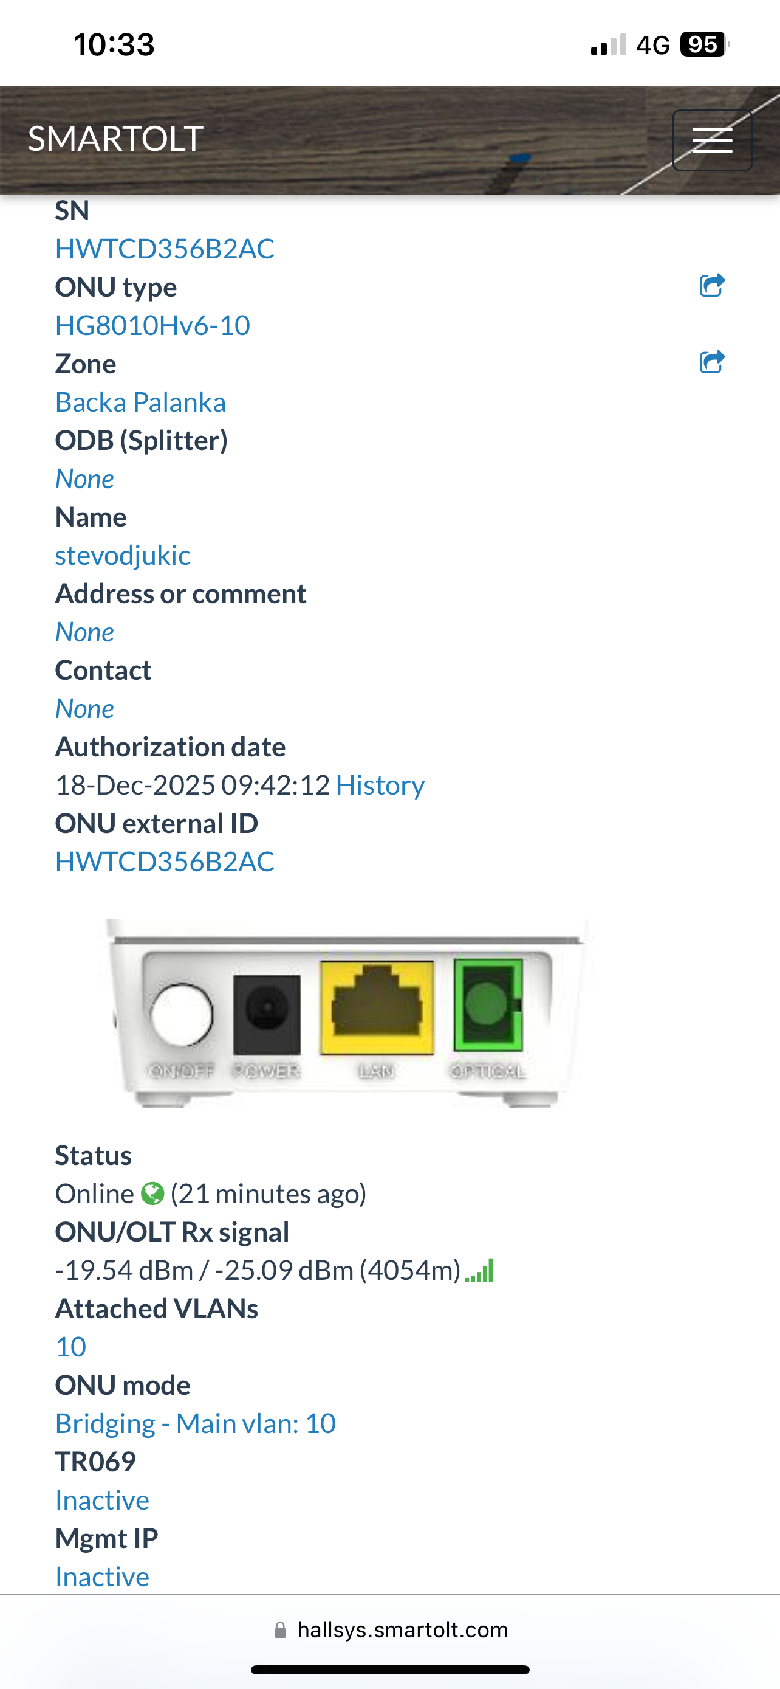Click the stevodjukic name link
The image size is (780, 1689).
click(123, 555)
